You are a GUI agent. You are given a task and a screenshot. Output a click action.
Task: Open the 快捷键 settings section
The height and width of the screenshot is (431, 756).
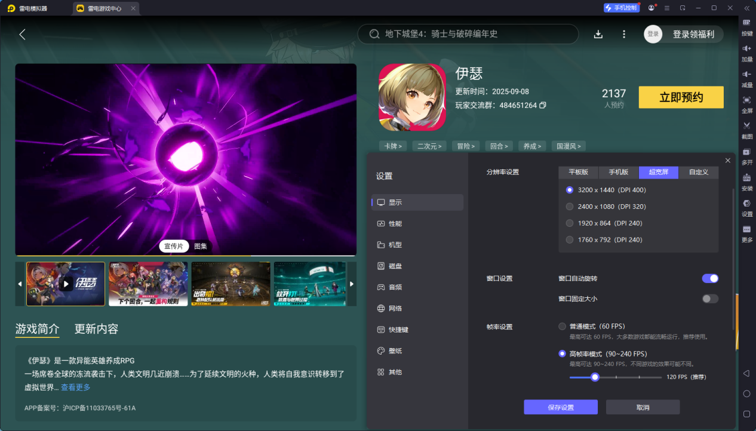coord(417,330)
